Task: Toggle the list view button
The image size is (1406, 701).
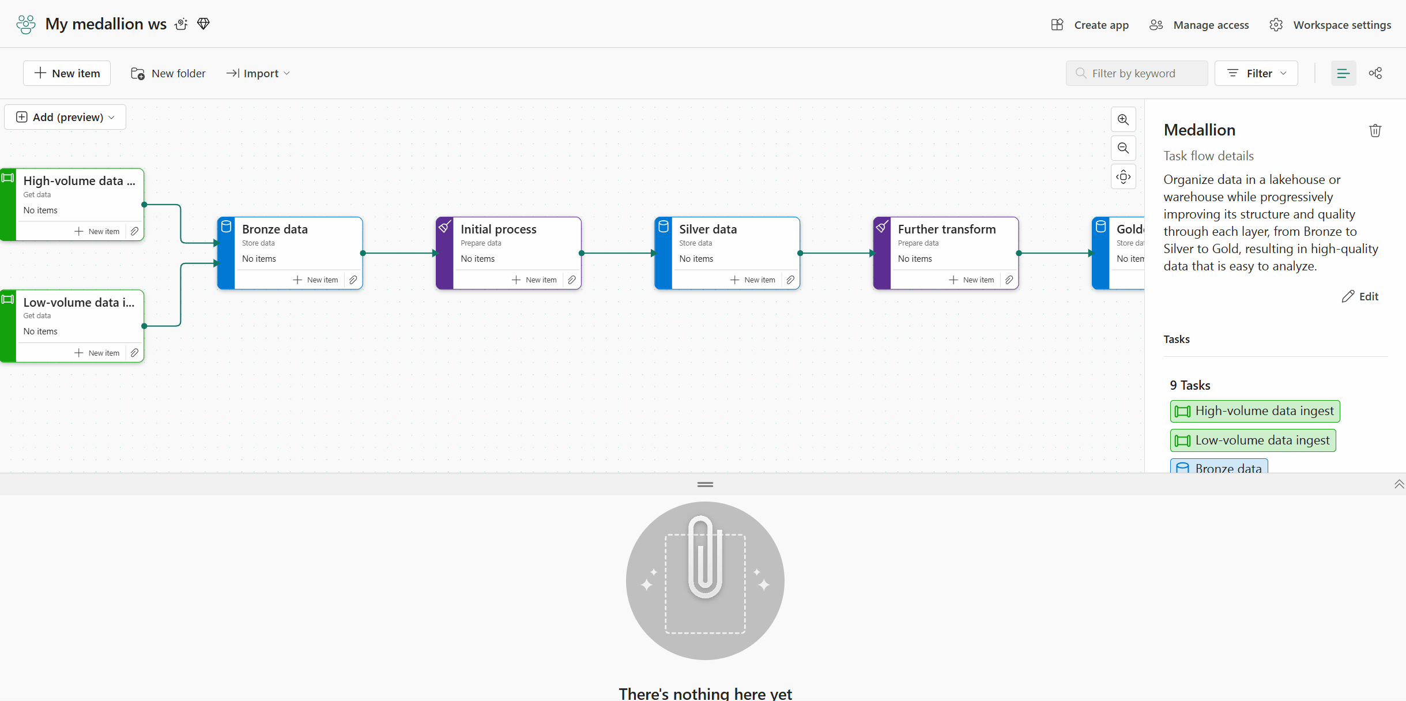Action: (1343, 73)
